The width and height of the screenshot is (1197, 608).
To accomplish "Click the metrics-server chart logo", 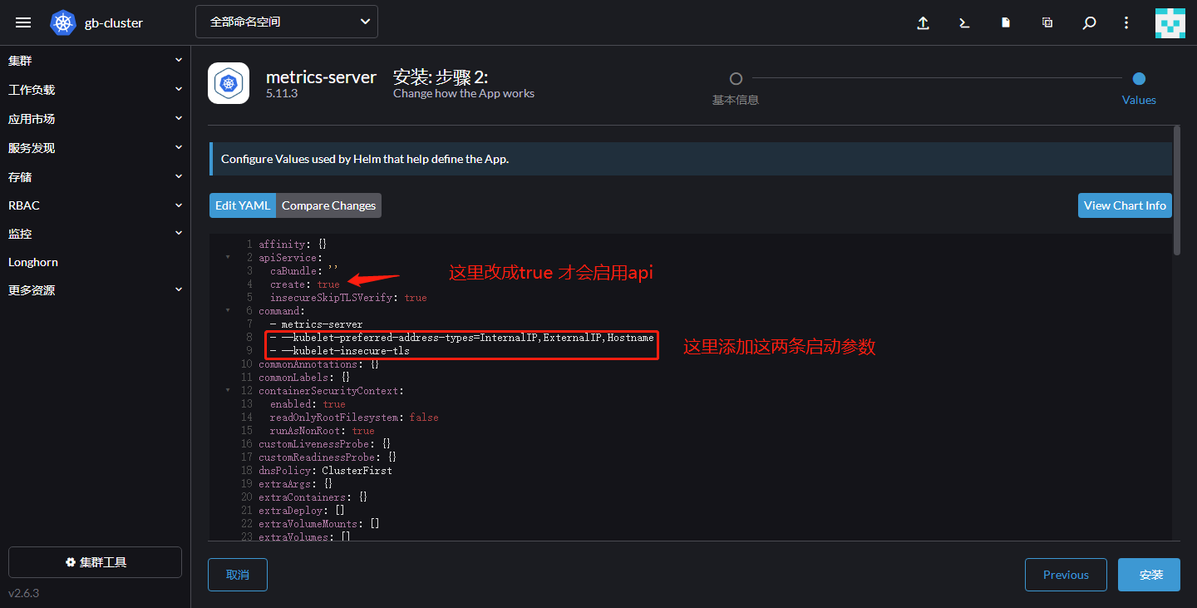I will tap(229, 83).
